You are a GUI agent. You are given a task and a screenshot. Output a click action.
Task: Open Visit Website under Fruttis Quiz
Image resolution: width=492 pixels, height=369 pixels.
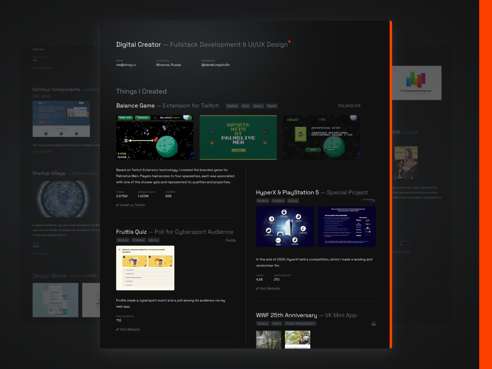click(130, 329)
